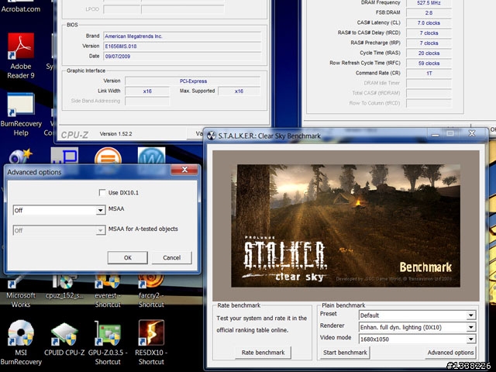Click the Max. Supported x16 value
496x372 pixels.
pyautogui.click(x=239, y=91)
